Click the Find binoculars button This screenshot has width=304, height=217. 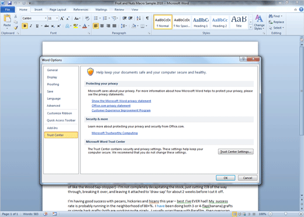click(275, 16)
